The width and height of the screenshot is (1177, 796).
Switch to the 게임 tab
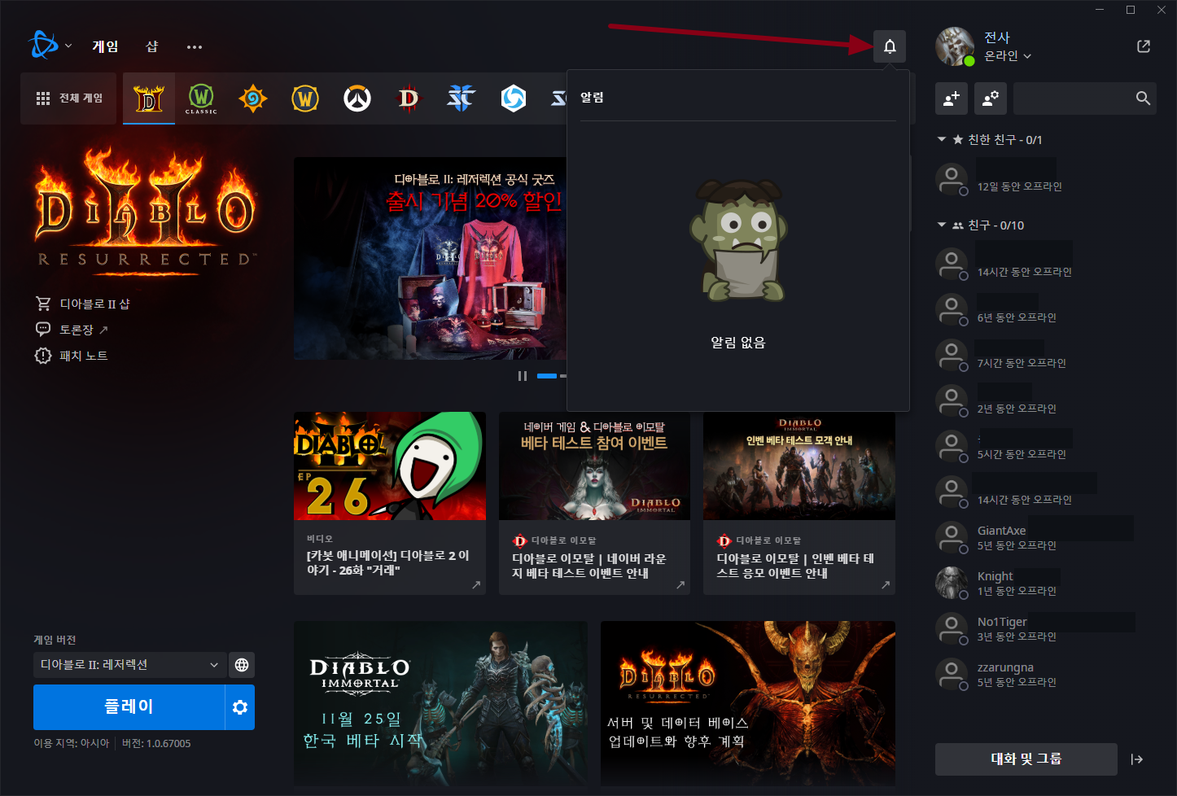[105, 46]
